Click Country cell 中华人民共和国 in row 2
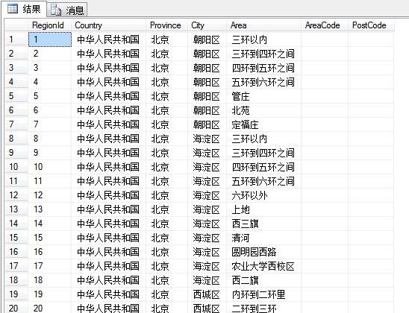Viewport: 409px width, 313px height. click(108, 54)
